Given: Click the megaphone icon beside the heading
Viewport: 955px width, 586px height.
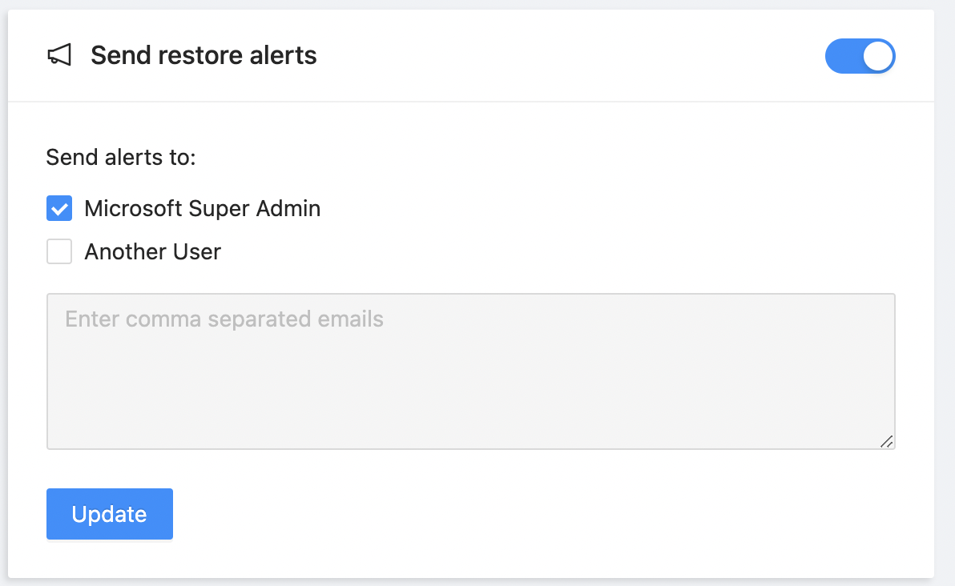Looking at the screenshot, I should [59, 55].
